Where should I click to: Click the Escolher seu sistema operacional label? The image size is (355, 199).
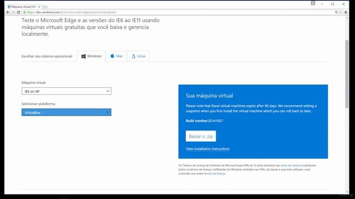47,56
